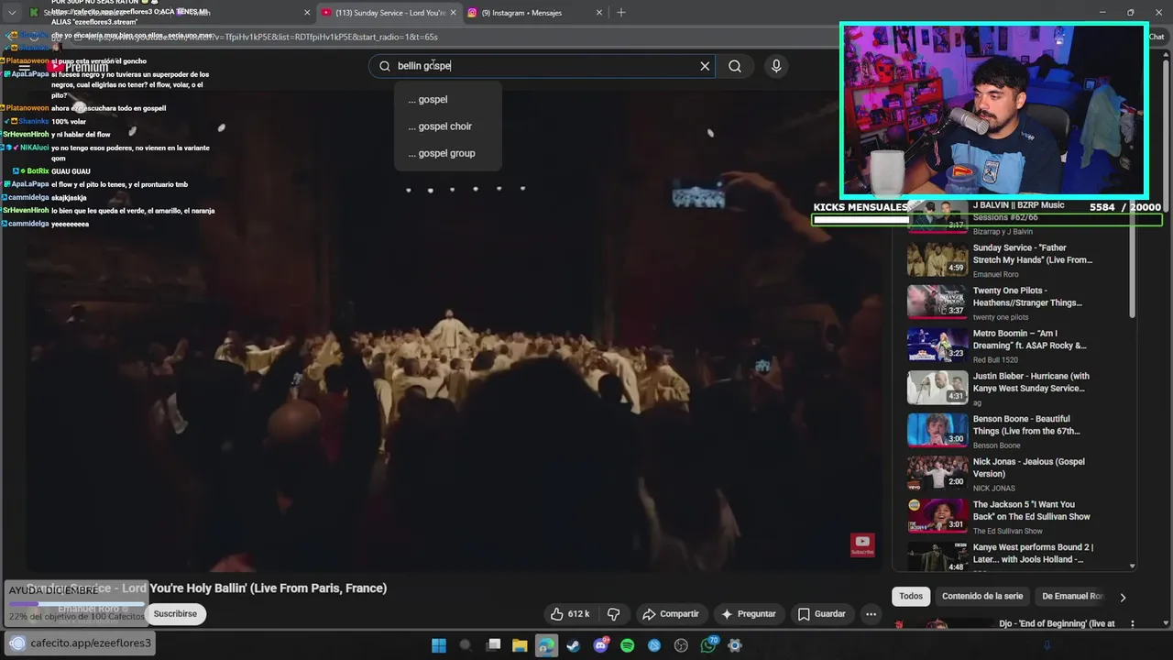Open WhatsApp from the taskbar

pos(708,645)
